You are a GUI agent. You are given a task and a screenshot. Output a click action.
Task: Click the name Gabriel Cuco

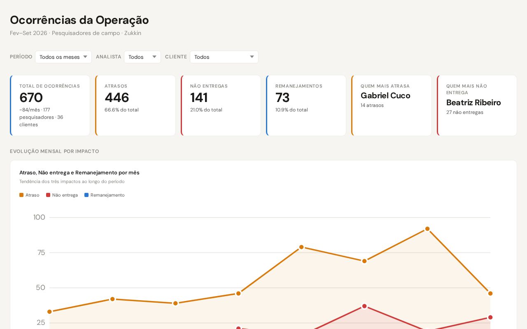click(x=385, y=95)
